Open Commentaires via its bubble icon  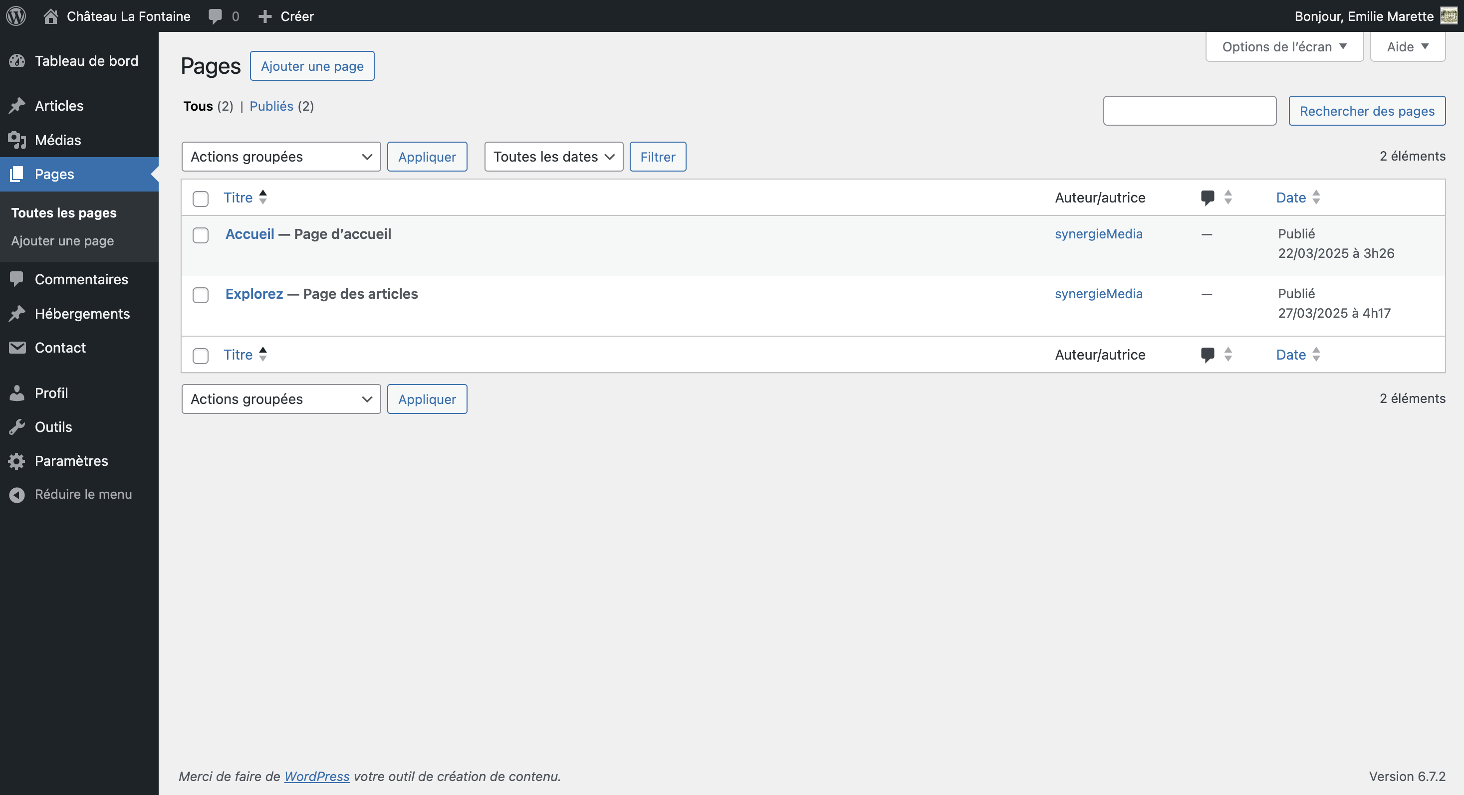tap(17, 279)
